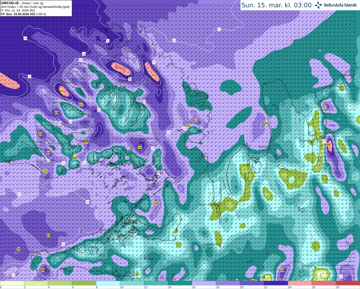Click the Steingrímsfjarðarheiði place label

pyautogui.click(x=146, y=139)
